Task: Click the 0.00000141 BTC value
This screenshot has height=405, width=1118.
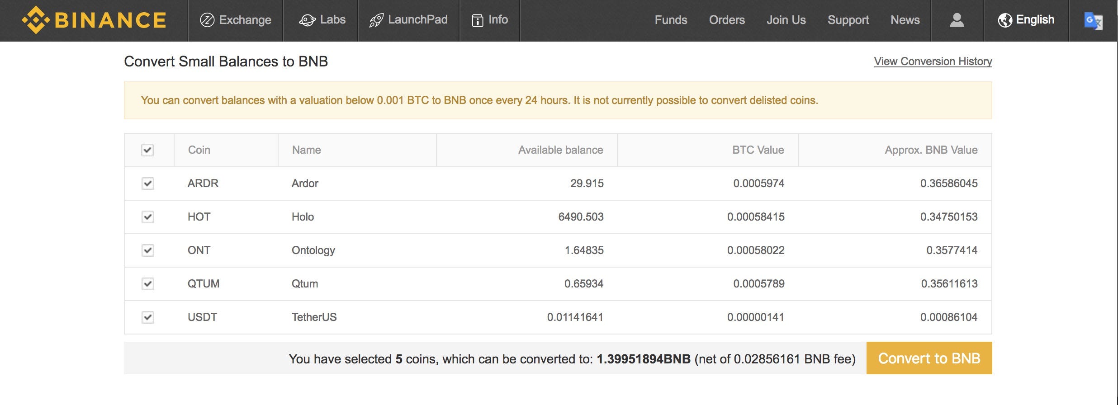Action: point(756,317)
